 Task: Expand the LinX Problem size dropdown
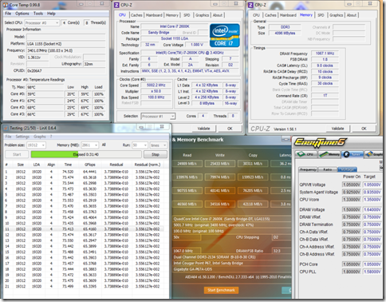[37, 145]
